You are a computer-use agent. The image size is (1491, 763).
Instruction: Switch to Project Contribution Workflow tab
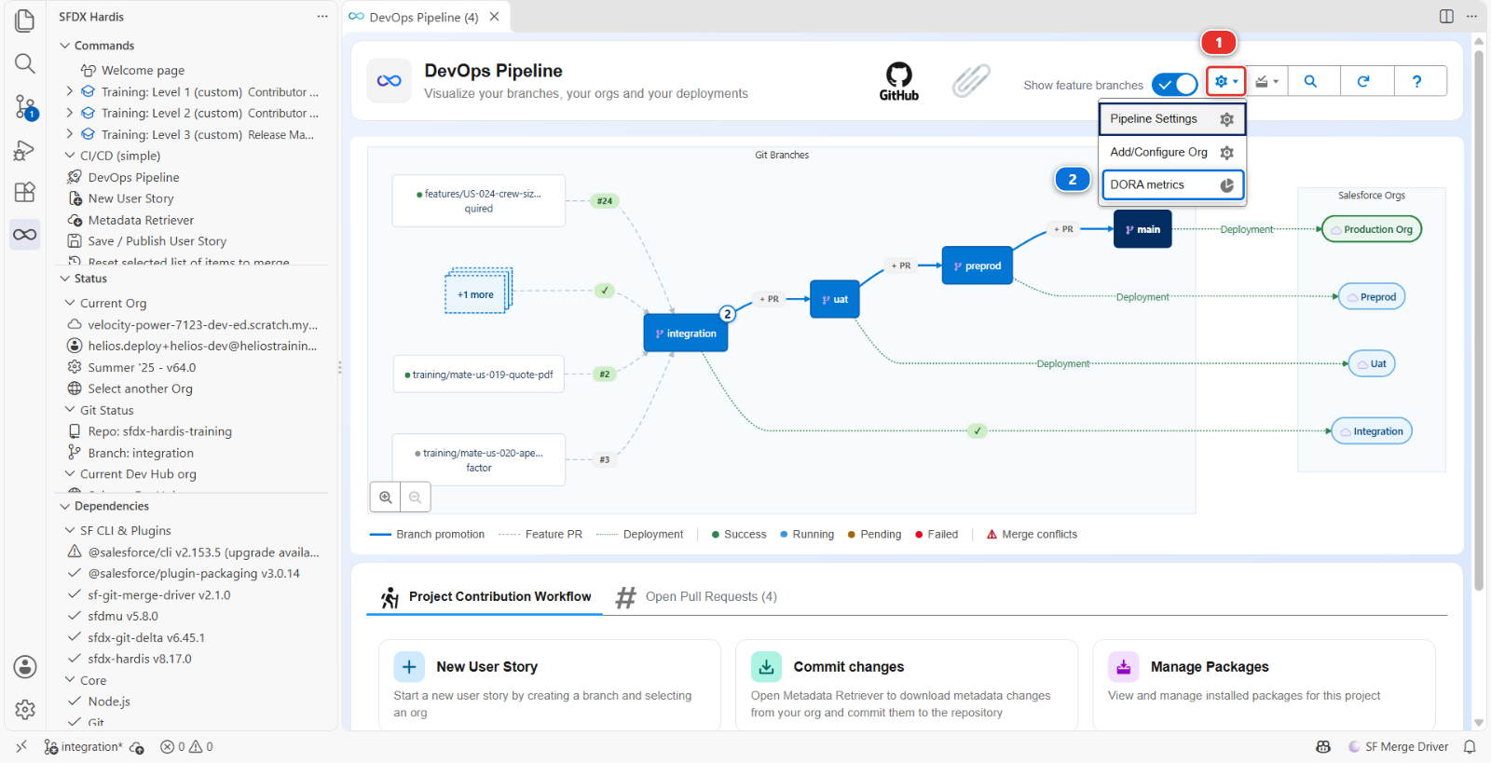pos(485,597)
